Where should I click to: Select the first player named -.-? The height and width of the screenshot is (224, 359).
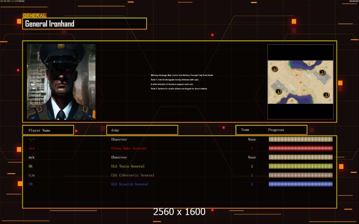point(31,139)
